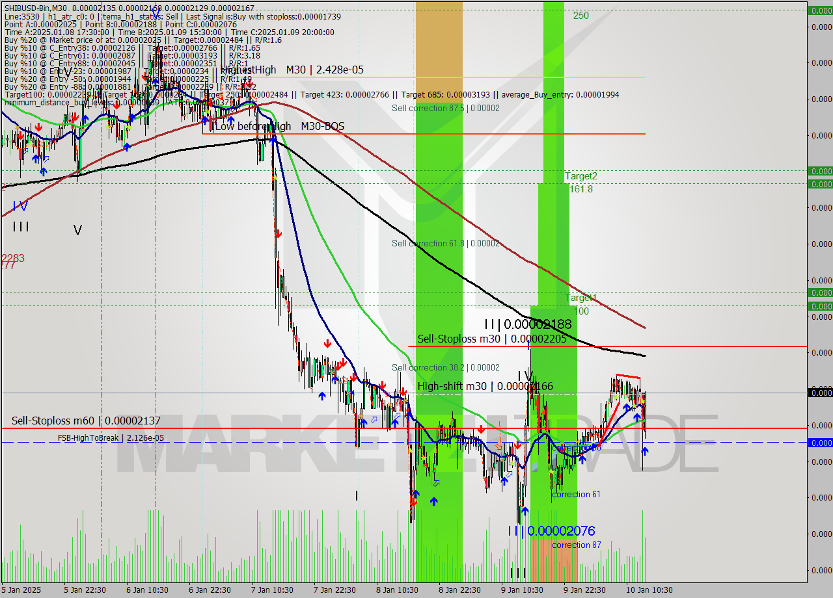Click the '7 Jan 10:30' time axis label
The width and height of the screenshot is (833, 598).
click(x=272, y=590)
